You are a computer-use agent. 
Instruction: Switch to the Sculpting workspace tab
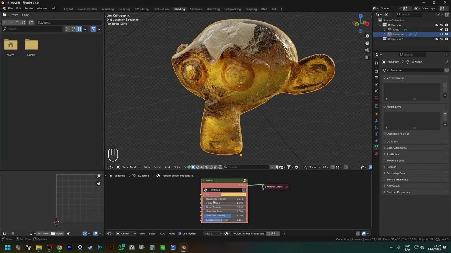coord(124,9)
